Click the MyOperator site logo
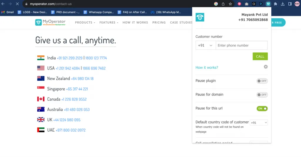 point(50,22)
